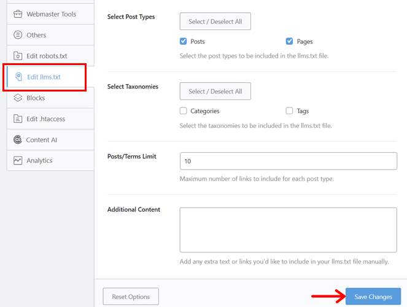Switch to the Others tab
The image size is (407, 307).
point(50,35)
